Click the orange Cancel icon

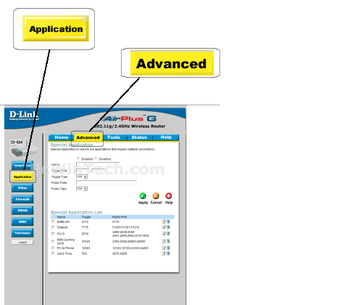(156, 195)
